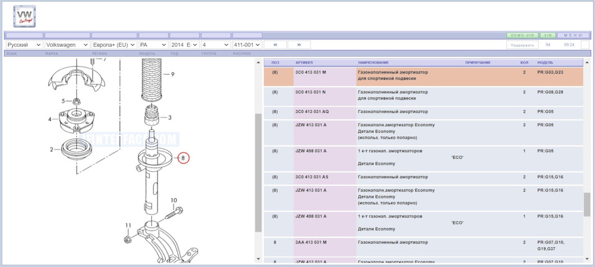Select article JZW 498 031 A with PR:G15,G16

tap(311, 216)
